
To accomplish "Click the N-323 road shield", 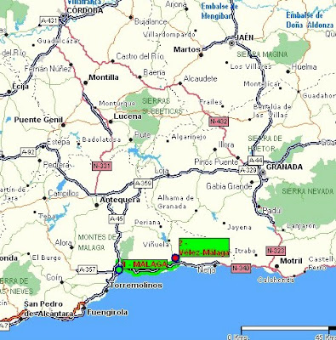I will 276,251.
